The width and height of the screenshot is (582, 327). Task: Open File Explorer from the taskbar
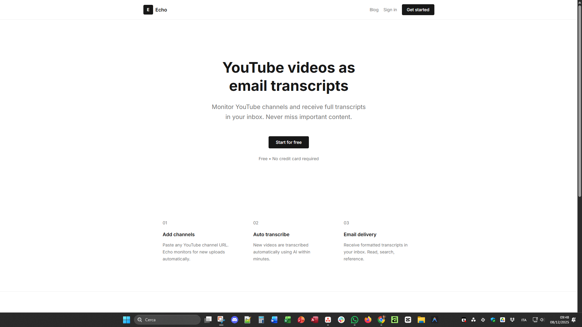(x=421, y=320)
